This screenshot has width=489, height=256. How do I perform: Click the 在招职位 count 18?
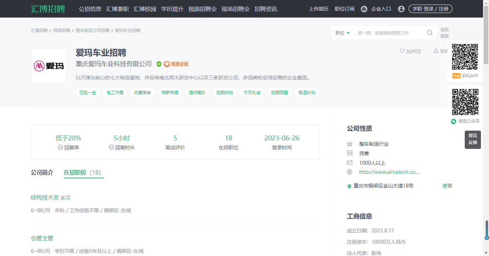(x=229, y=138)
